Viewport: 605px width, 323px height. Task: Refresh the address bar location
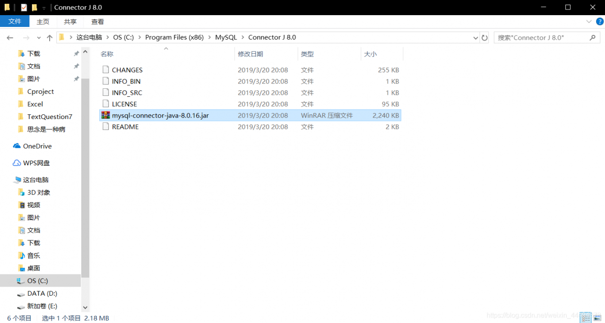484,38
